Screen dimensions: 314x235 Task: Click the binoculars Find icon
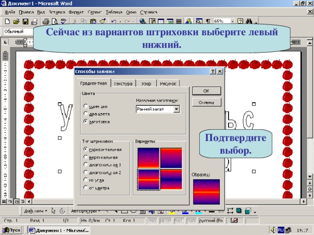[249, 21]
